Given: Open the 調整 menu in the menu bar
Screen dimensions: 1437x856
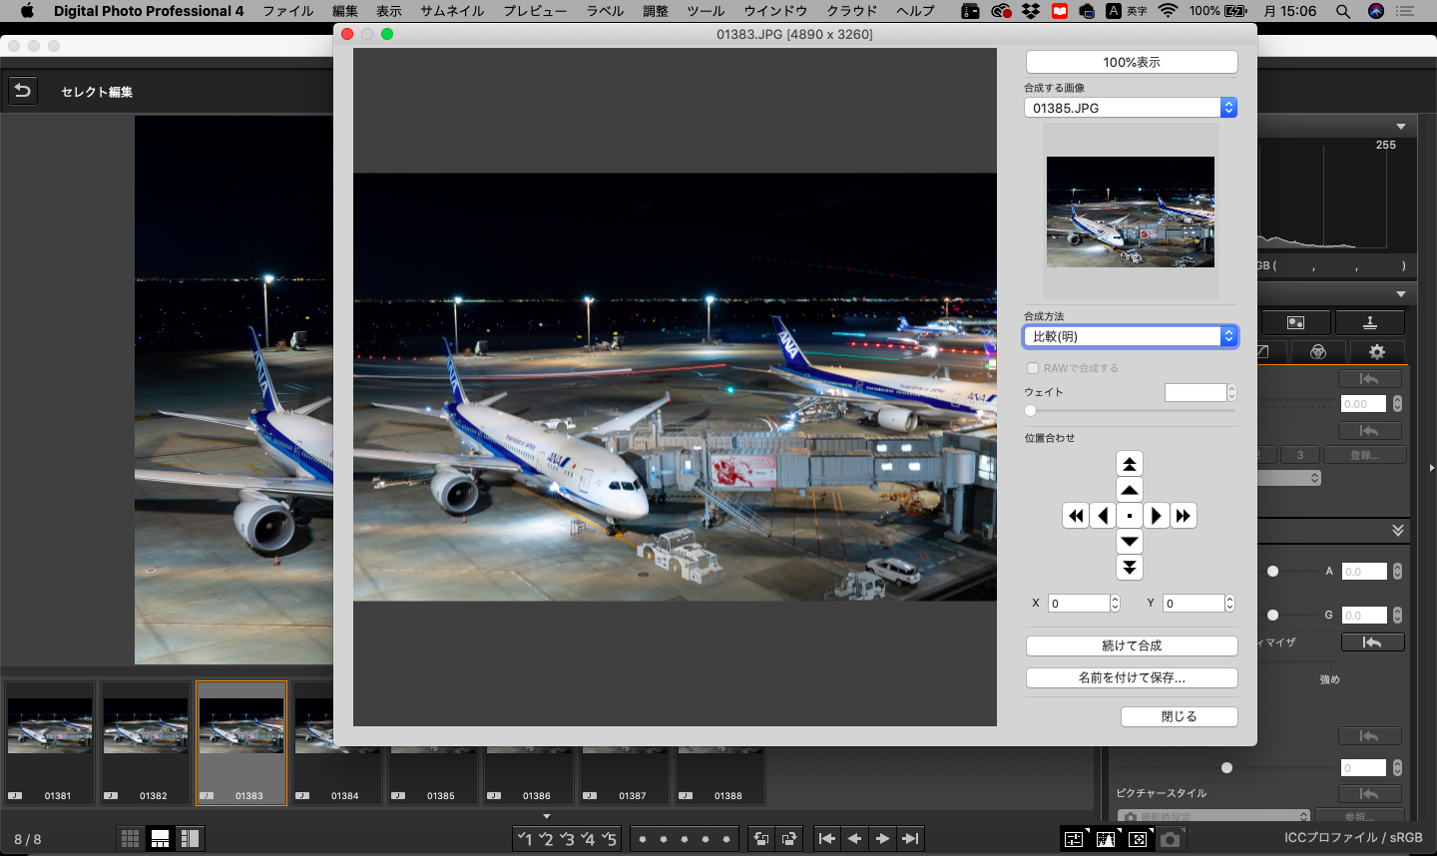Looking at the screenshot, I should (656, 11).
